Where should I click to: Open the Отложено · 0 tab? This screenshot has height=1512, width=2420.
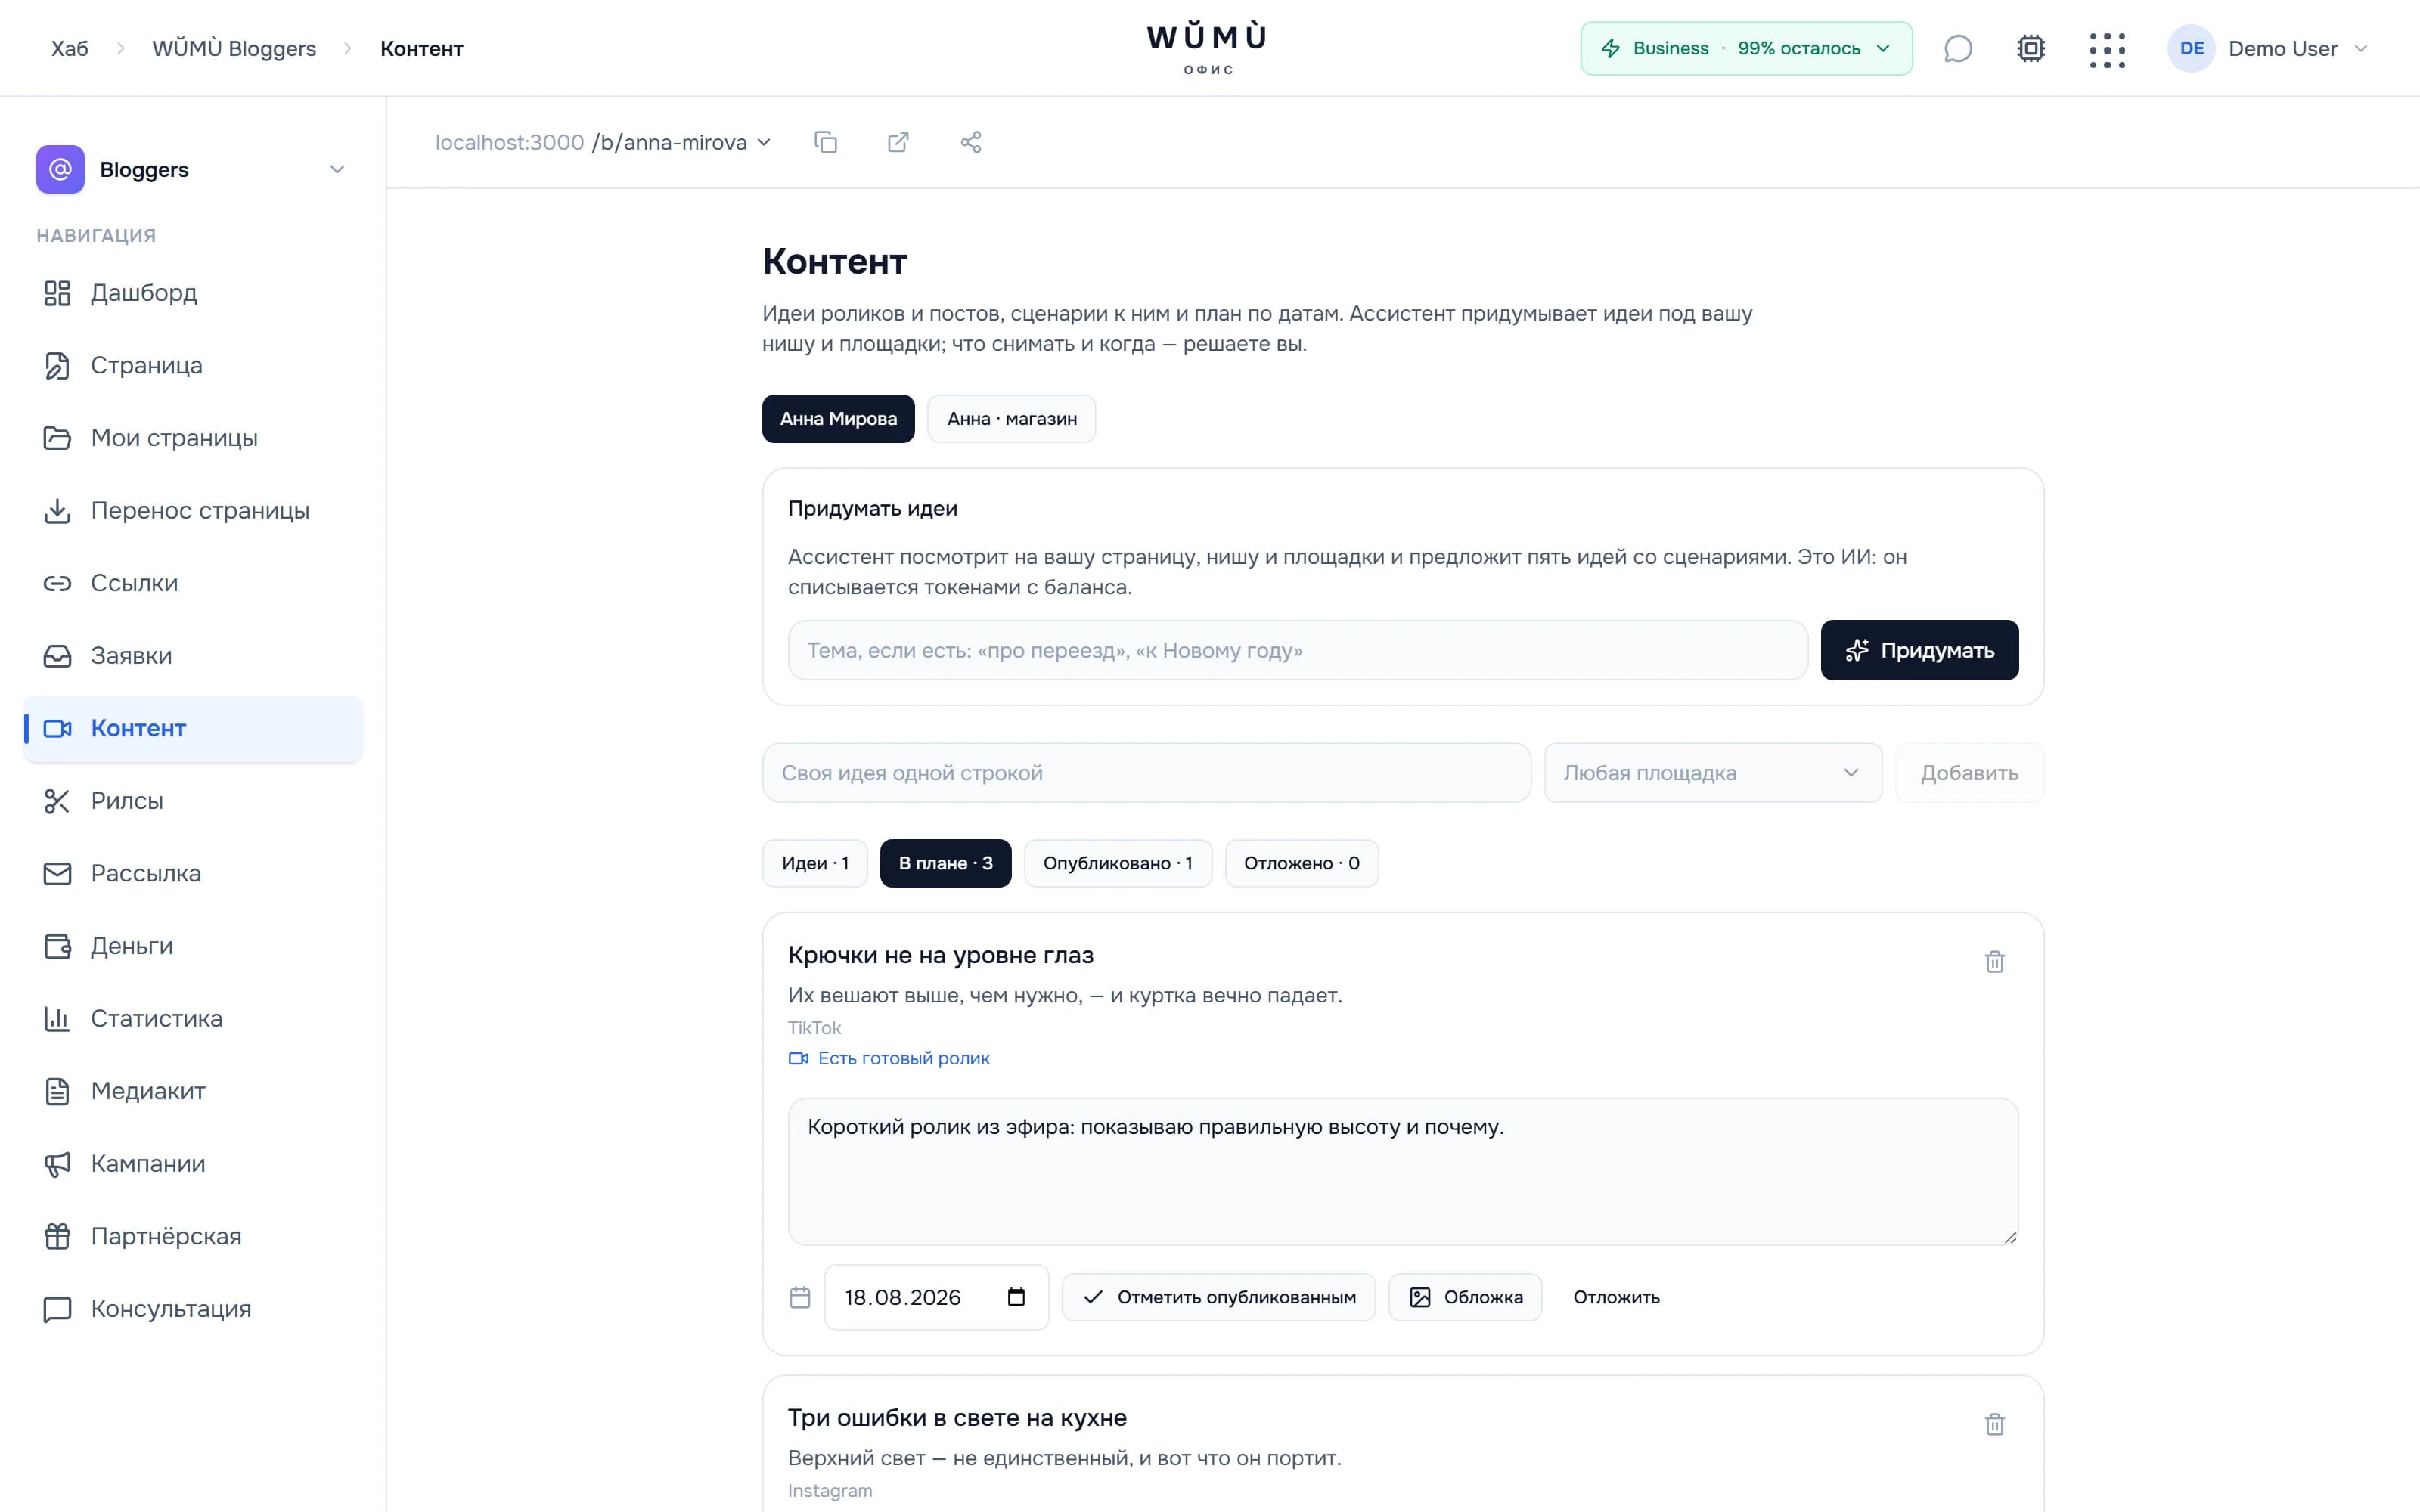point(1301,863)
